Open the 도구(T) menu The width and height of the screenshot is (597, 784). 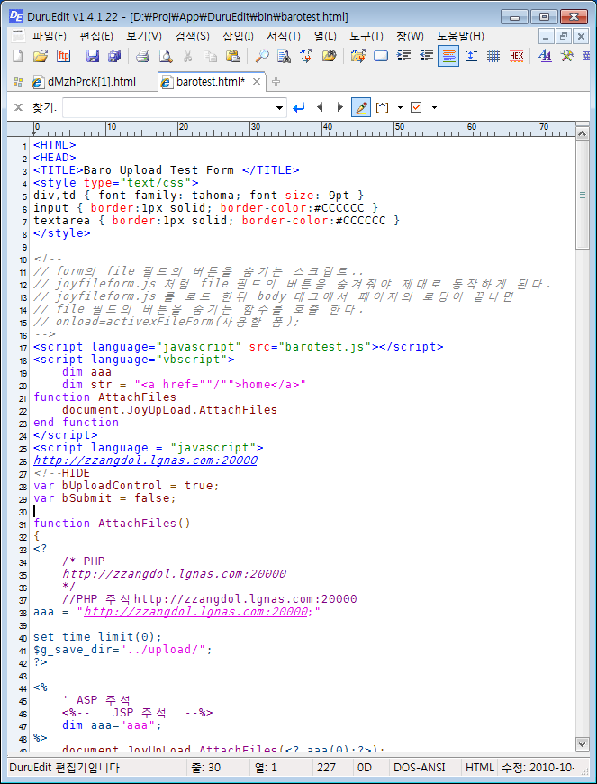[x=366, y=37]
